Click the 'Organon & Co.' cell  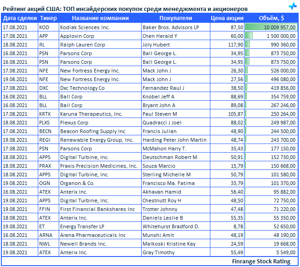point(100,183)
